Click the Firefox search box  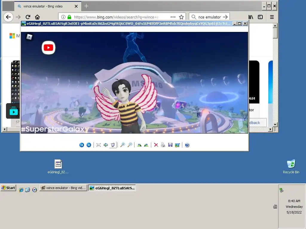pos(209,17)
